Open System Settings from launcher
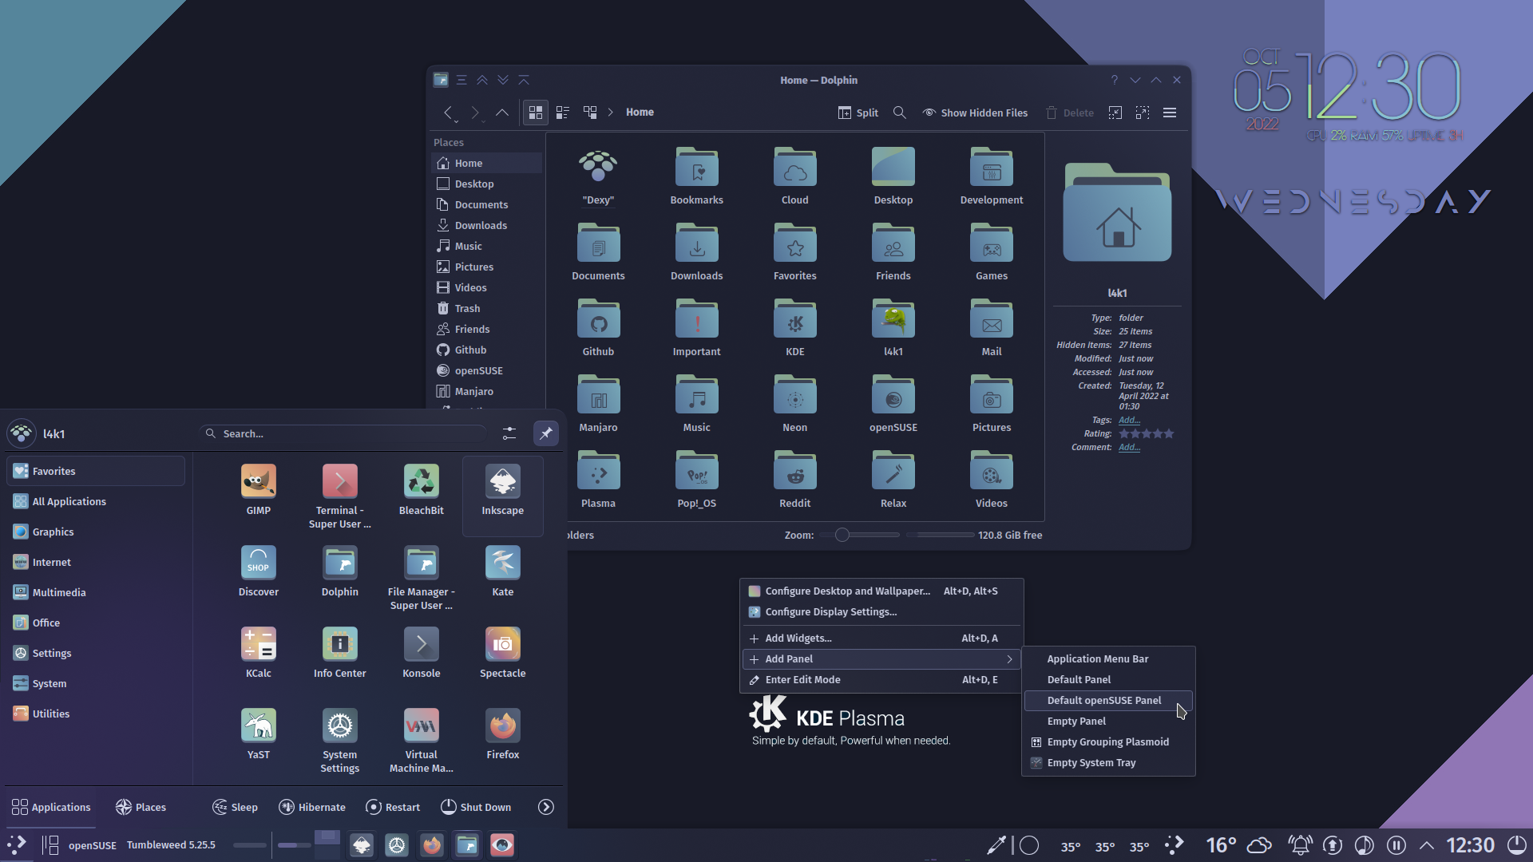The height and width of the screenshot is (862, 1533). point(339,726)
